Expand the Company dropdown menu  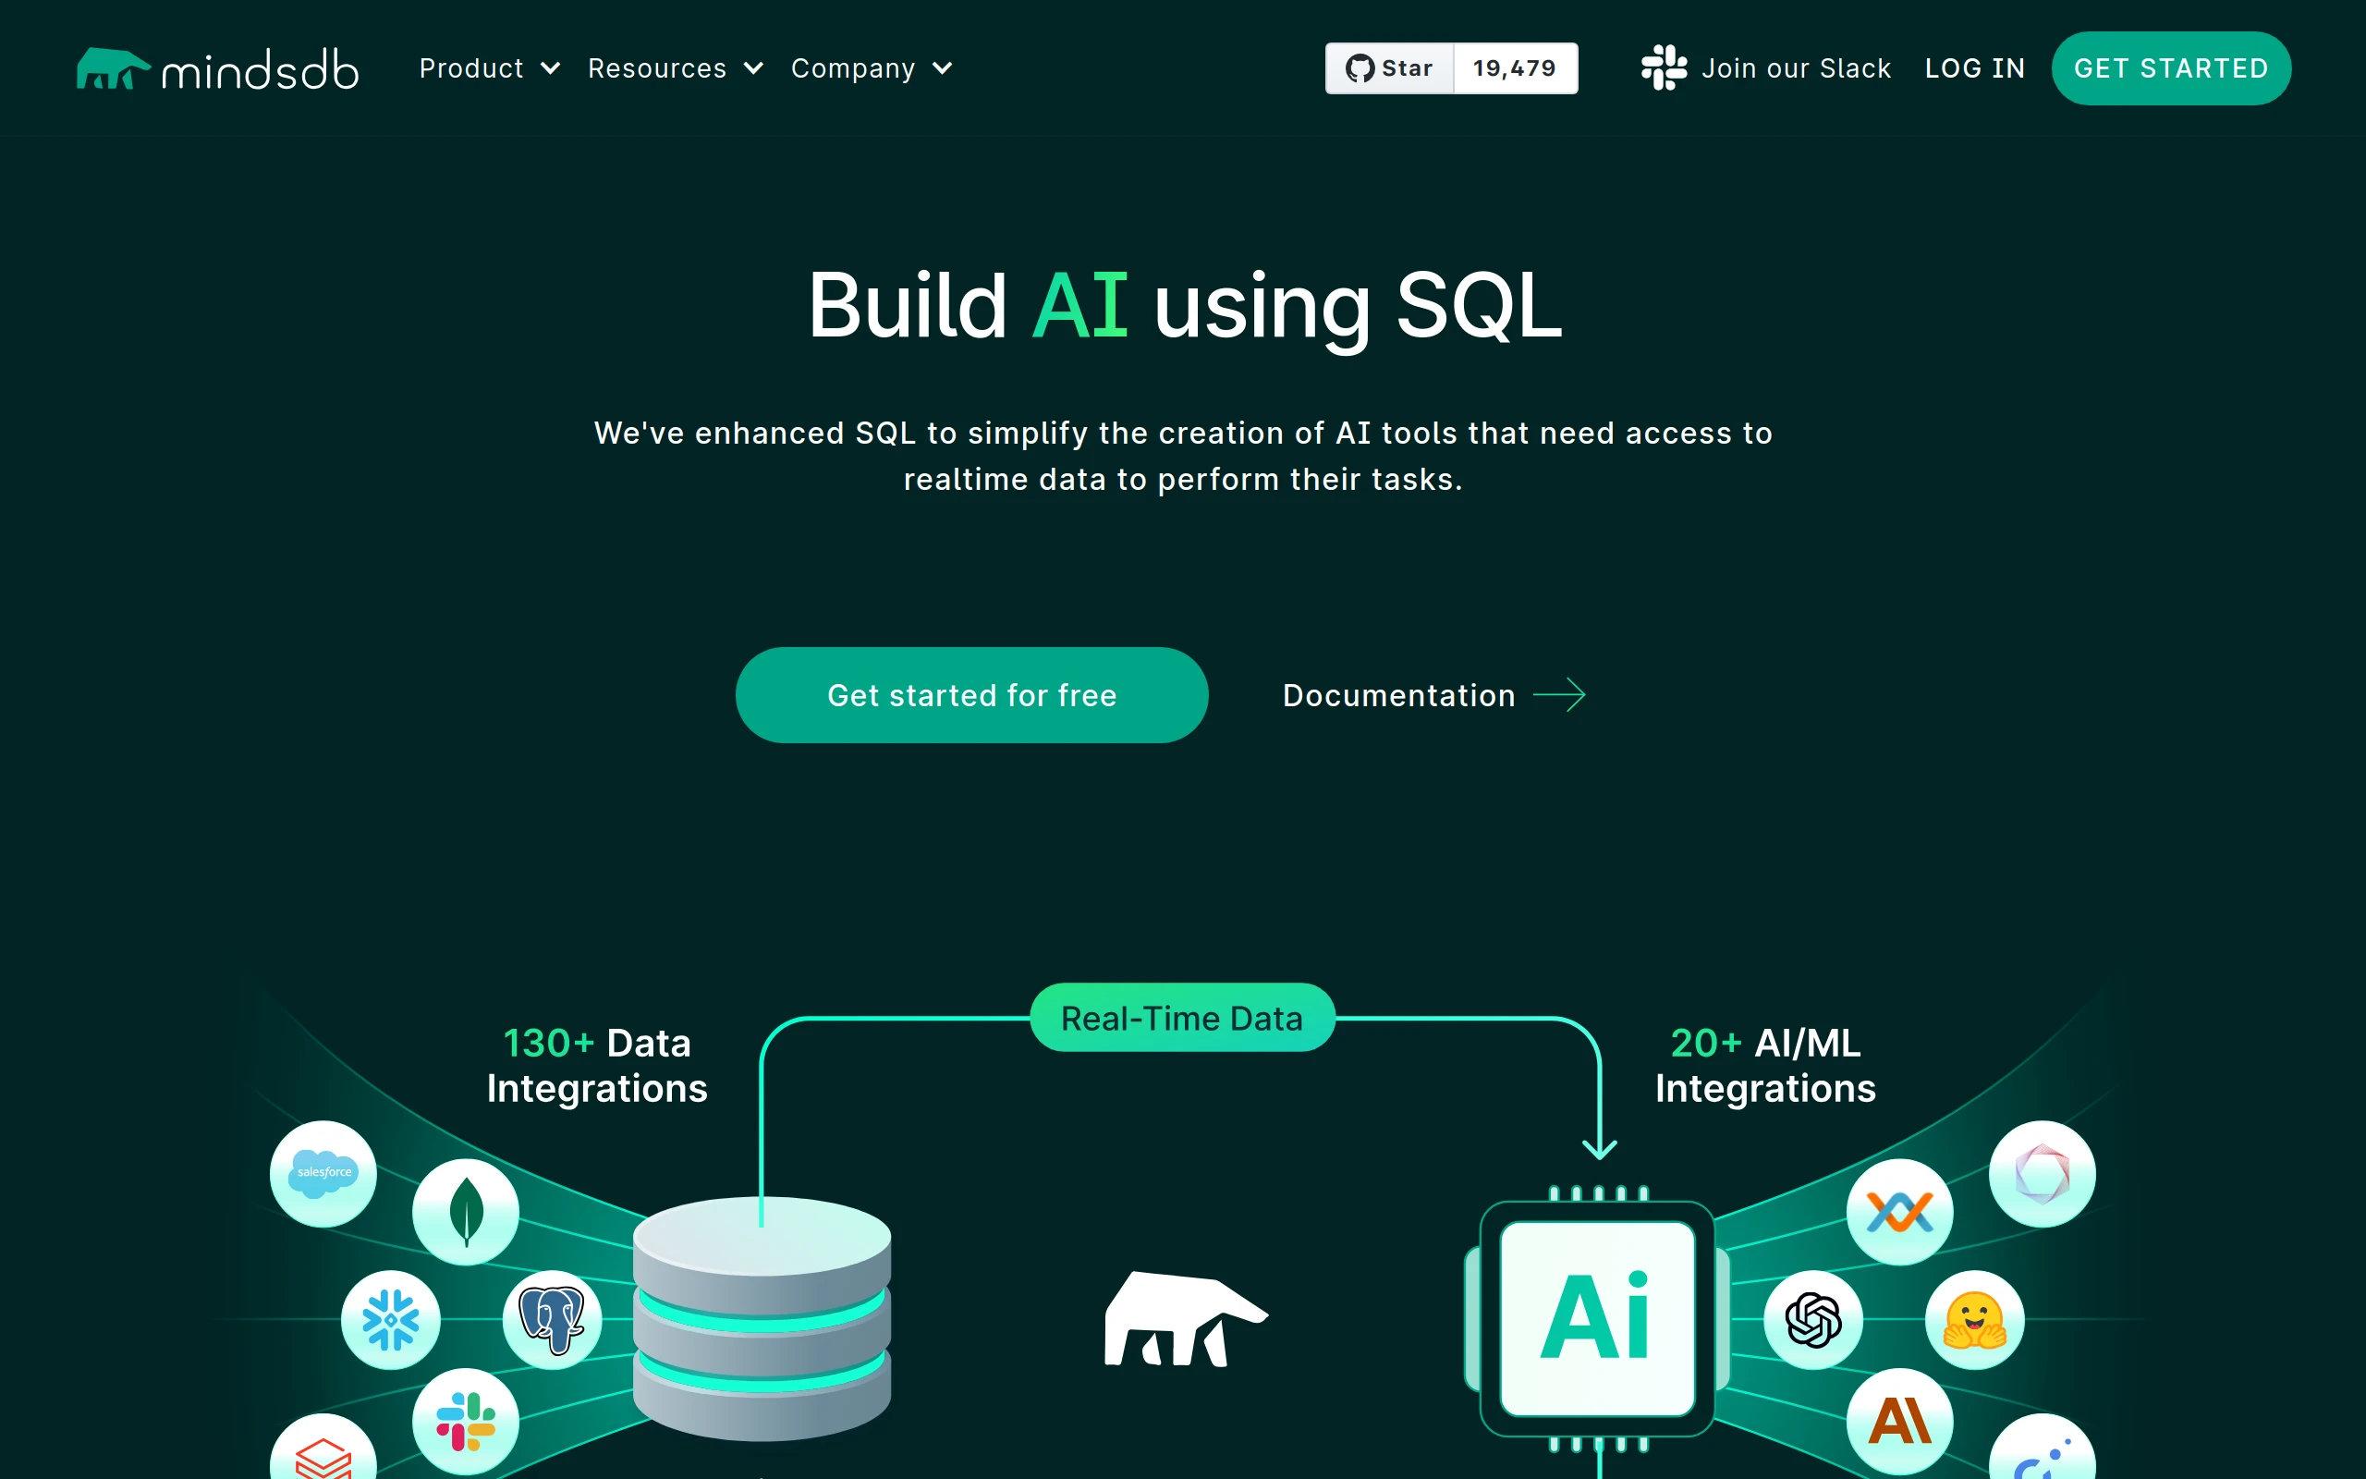coord(870,68)
